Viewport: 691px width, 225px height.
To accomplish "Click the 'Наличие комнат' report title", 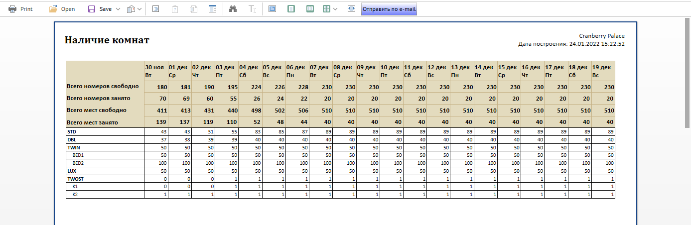I will pos(107,40).
